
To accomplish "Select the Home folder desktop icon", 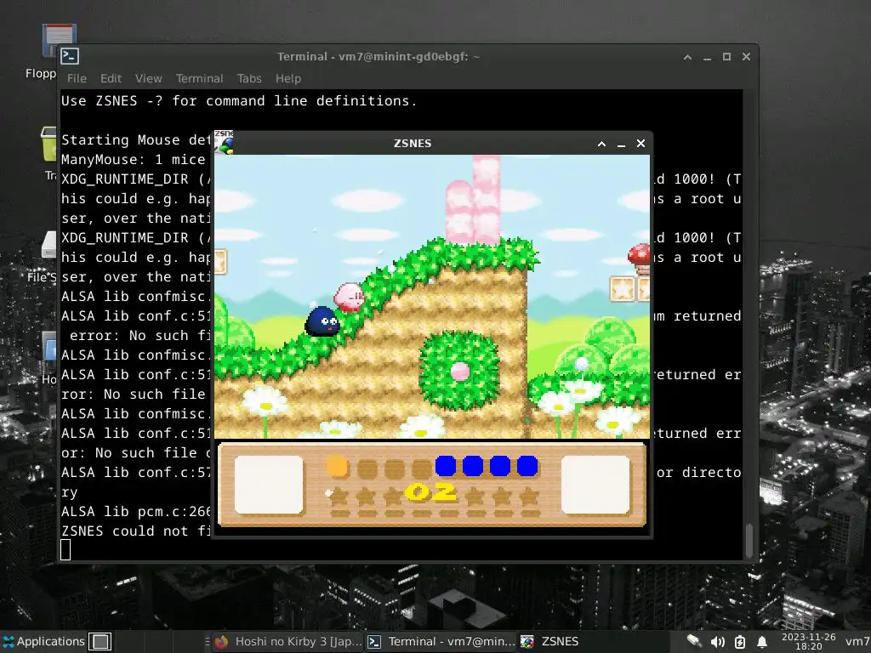I will click(x=50, y=358).
